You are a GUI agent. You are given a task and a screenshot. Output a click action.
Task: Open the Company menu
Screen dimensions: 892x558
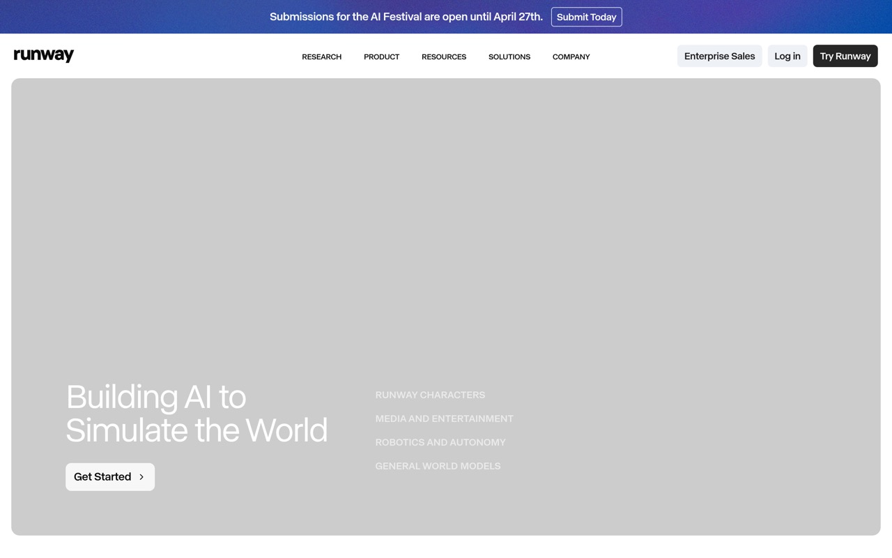click(571, 56)
